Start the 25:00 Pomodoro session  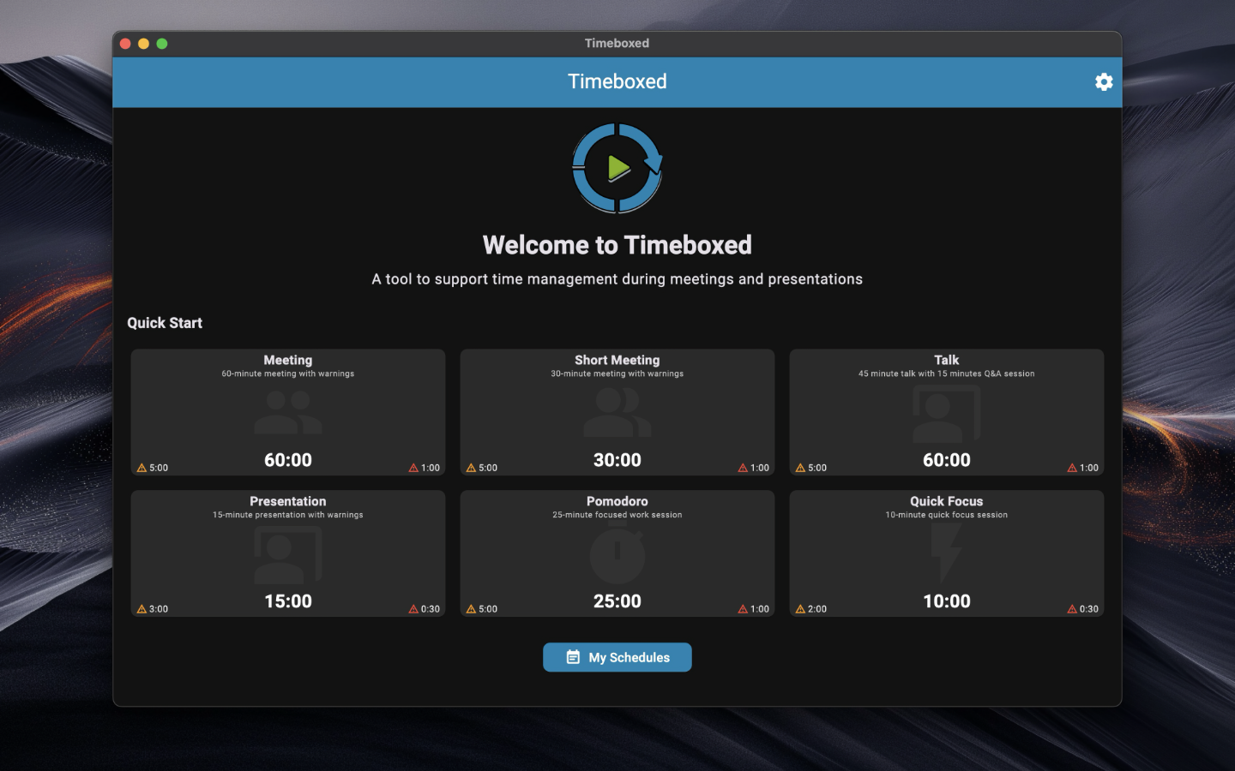click(617, 601)
